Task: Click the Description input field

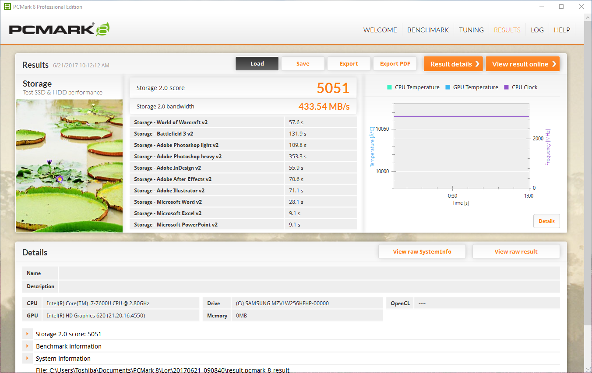Action: coord(309,286)
